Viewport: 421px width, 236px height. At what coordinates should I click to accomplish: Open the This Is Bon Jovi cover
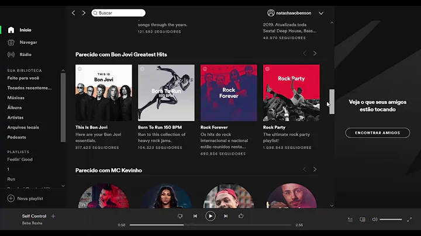tap(103, 92)
